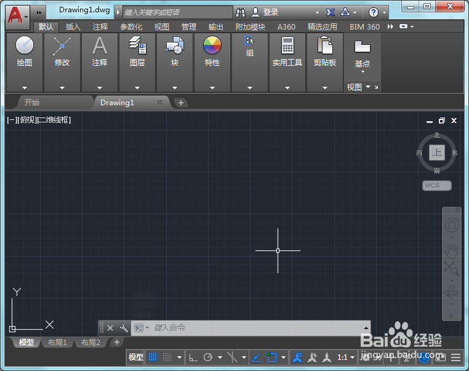Switch to the 布局1 layout tab

click(x=57, y=342)
